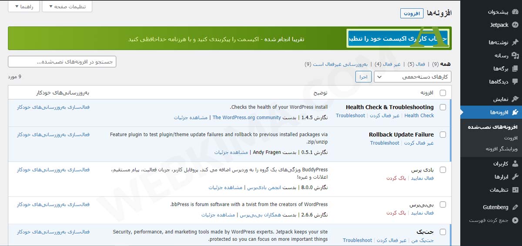Screen dimensions: 522x246
Task: Tick the select-all checkbox in table header
Action: coord(443,93)
